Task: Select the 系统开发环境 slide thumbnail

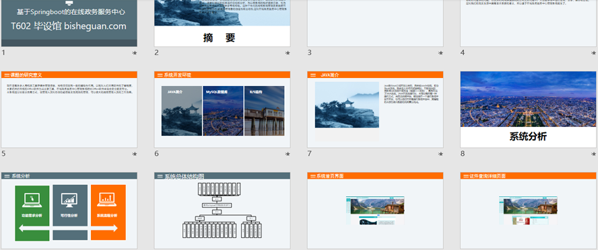Action: (222, 110)
